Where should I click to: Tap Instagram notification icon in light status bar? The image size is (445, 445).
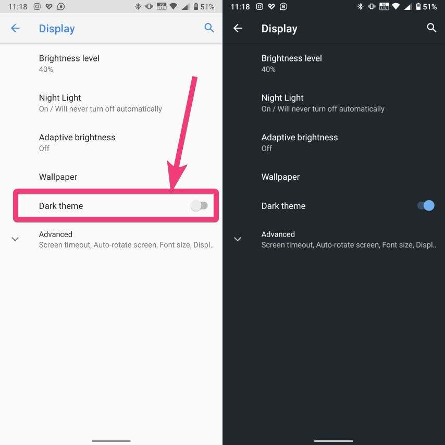[37, 7]
